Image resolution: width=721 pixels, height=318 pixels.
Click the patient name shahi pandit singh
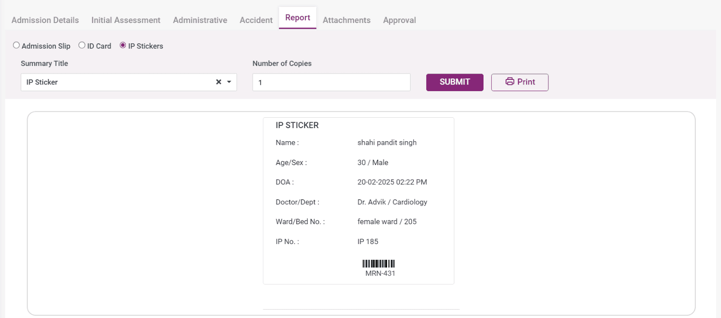(x=387, y=143)
